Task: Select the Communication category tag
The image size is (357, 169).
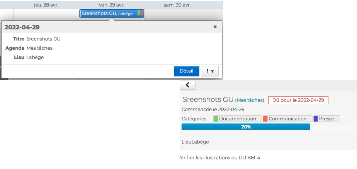Action: point(287,119)
